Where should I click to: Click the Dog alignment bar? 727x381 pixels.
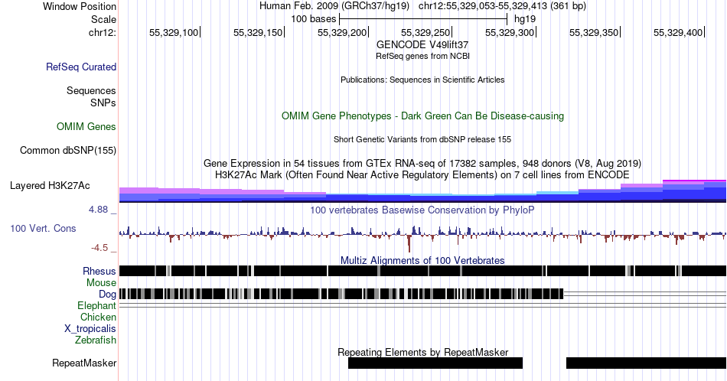click(x=341, y=294)
